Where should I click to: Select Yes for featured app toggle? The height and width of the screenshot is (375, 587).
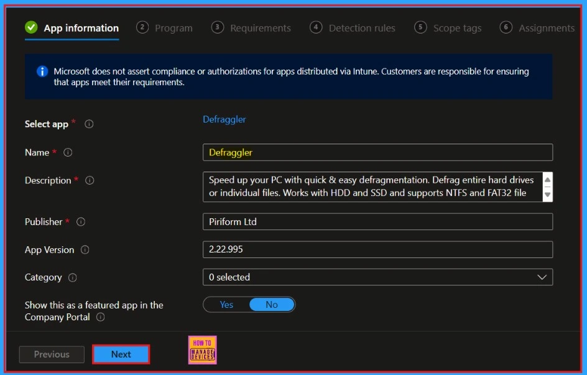coord(226,305)
